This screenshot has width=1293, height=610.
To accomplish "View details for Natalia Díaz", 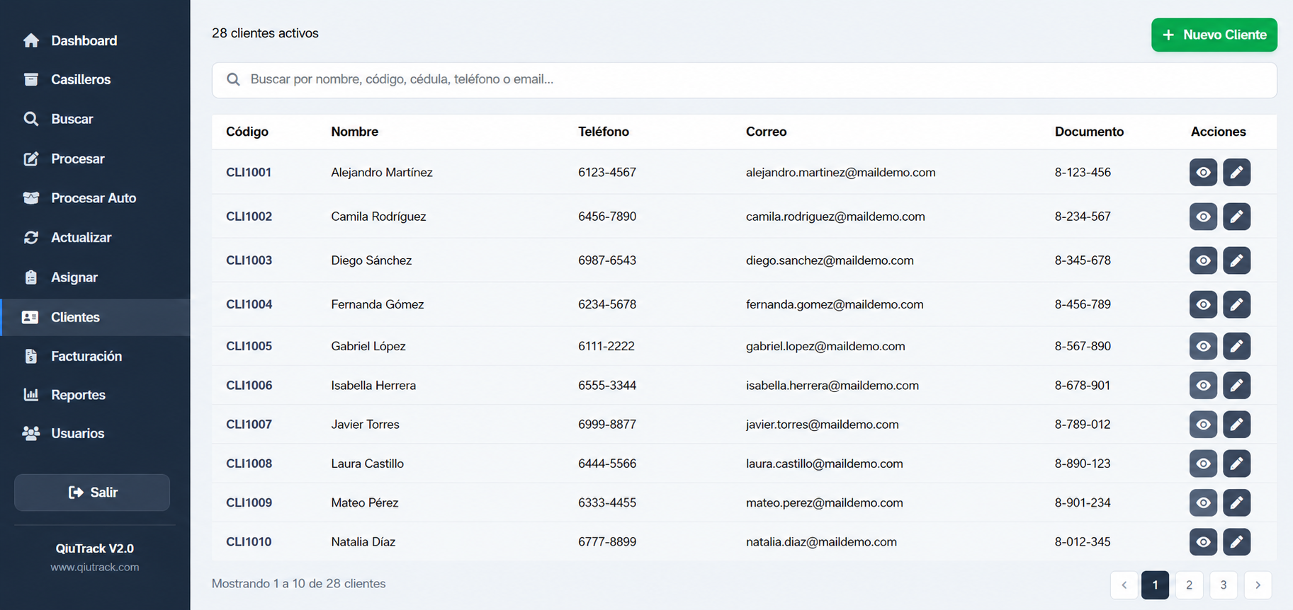I will pos(1203,541).
